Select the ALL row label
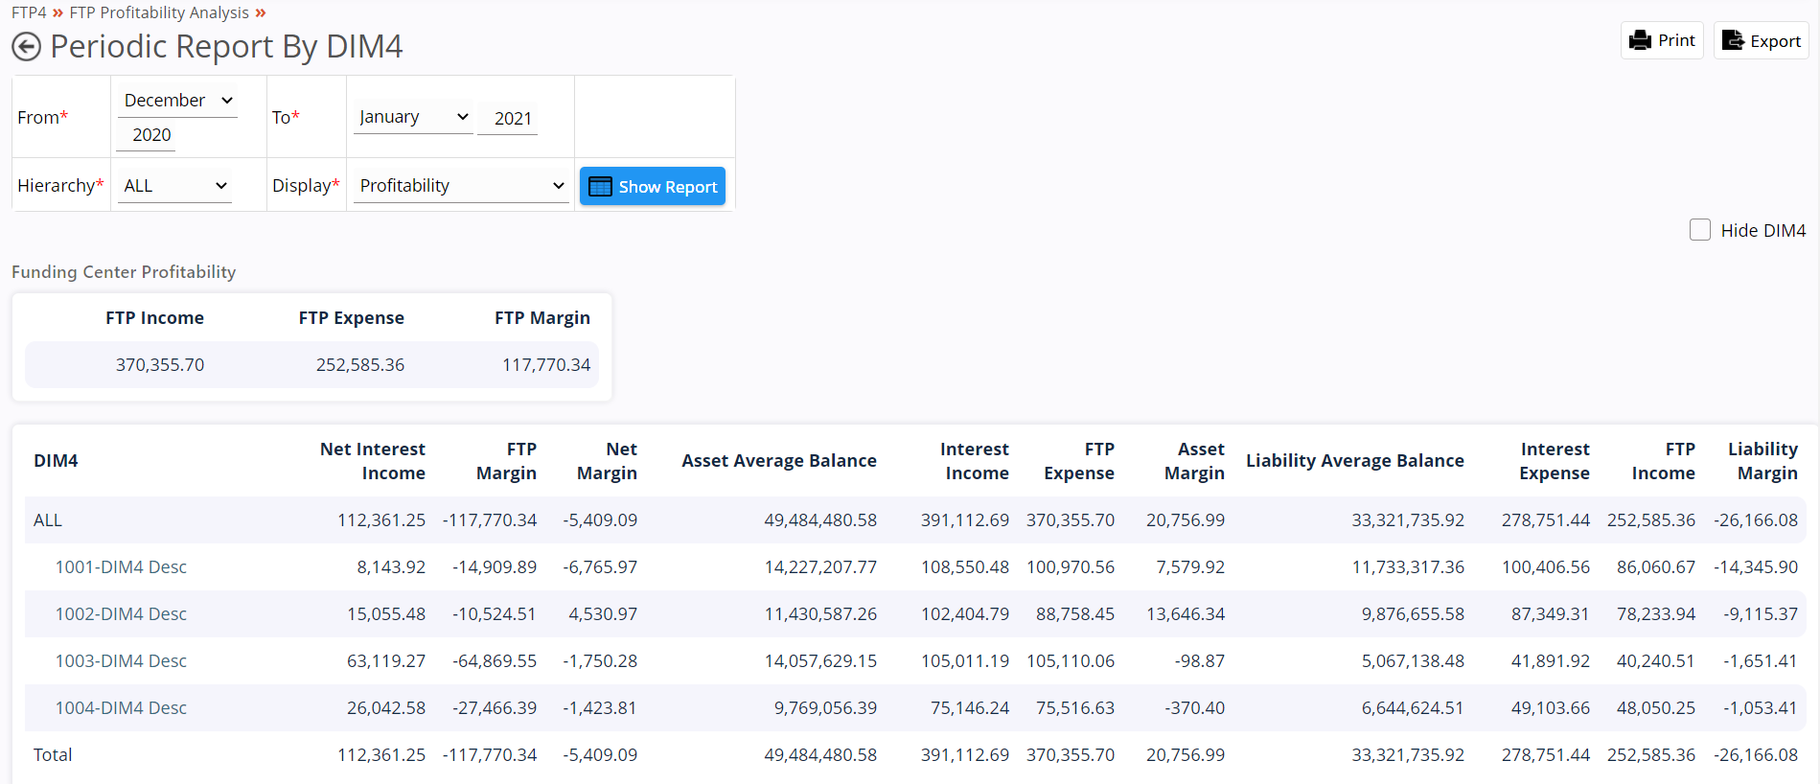The image size is (1820, 784). coord(48,520)
